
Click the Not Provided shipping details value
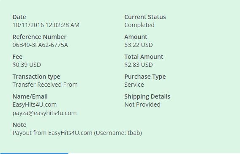tap(142, 104)
